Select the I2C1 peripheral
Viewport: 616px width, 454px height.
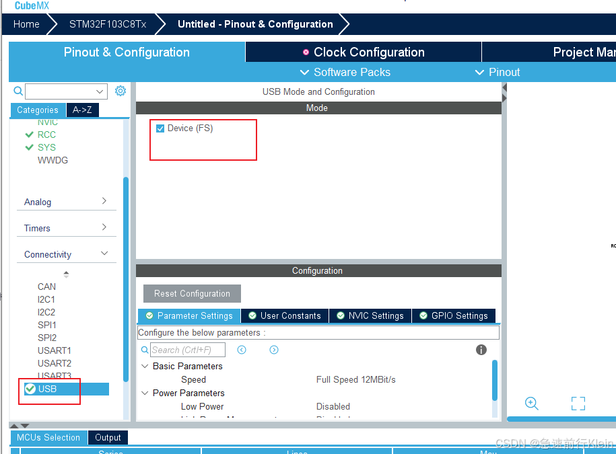[46, 299]
